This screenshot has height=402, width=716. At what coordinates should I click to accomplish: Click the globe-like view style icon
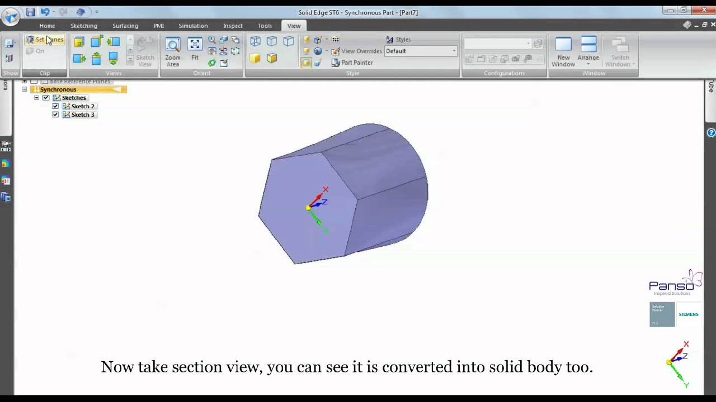318,51
